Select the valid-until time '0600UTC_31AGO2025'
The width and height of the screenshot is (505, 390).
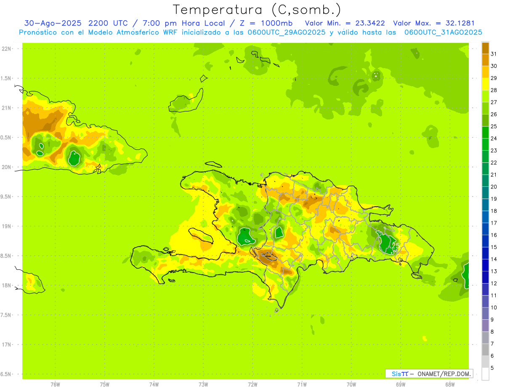tap(443, 32)
